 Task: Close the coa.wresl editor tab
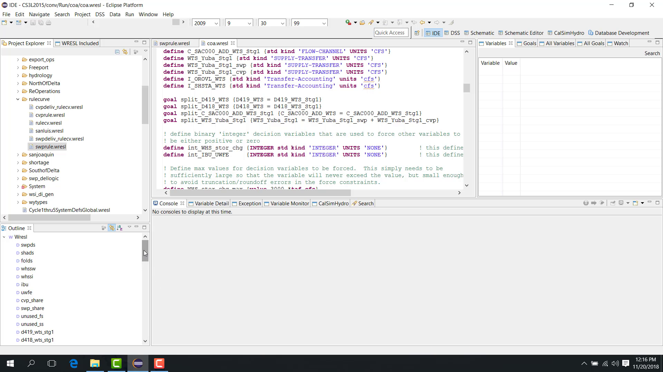coord(233,43)
